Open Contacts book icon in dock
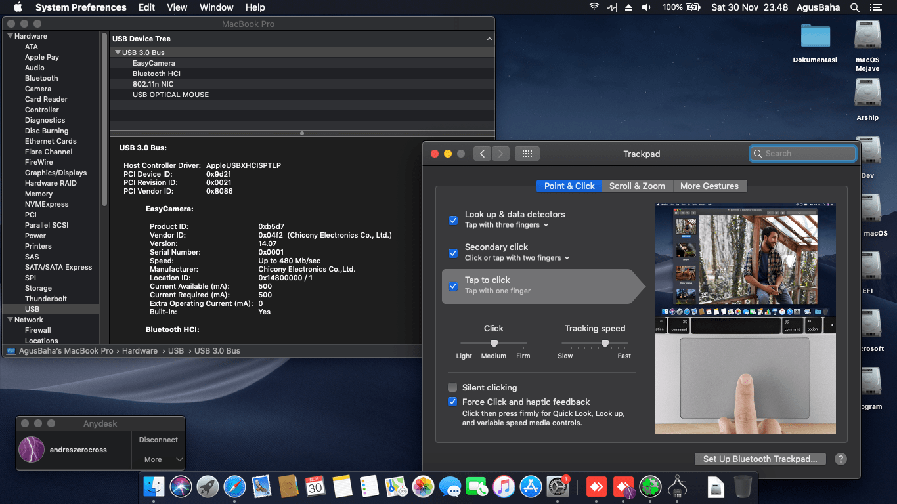Screen dimensions: 897x504 (288, 486)
